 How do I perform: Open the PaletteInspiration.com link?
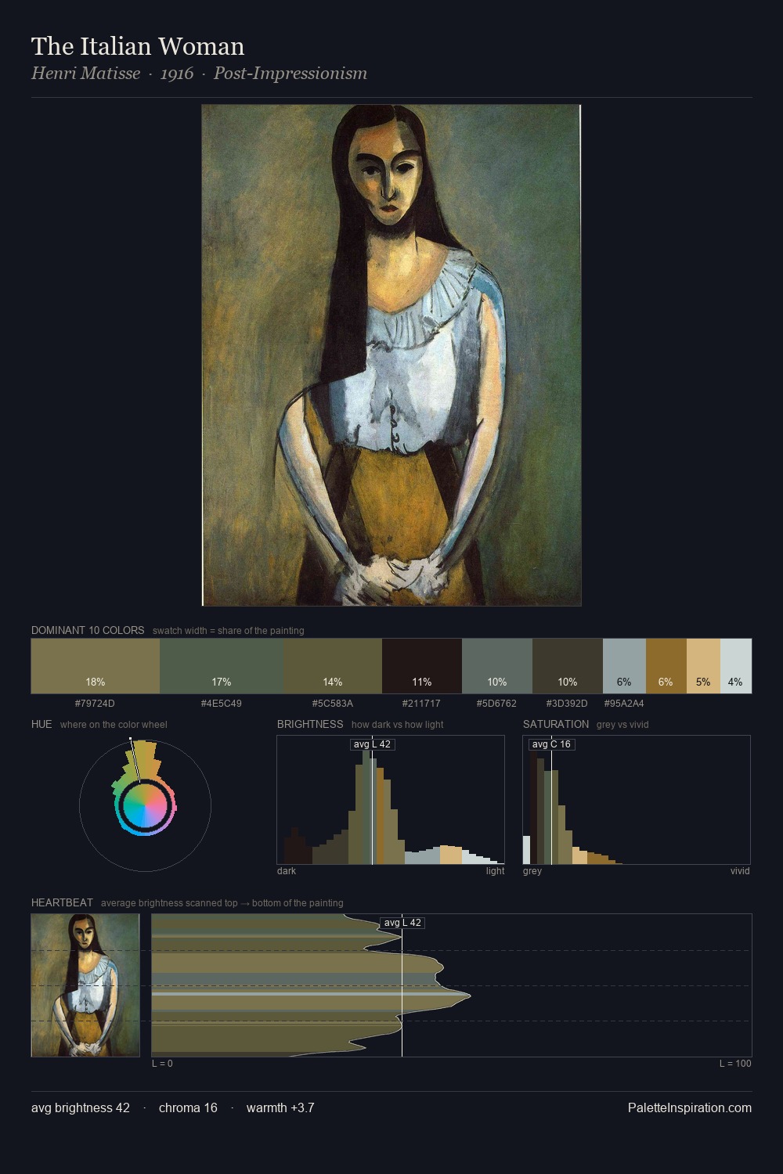pyautogui.click(x=690, y=1107)
